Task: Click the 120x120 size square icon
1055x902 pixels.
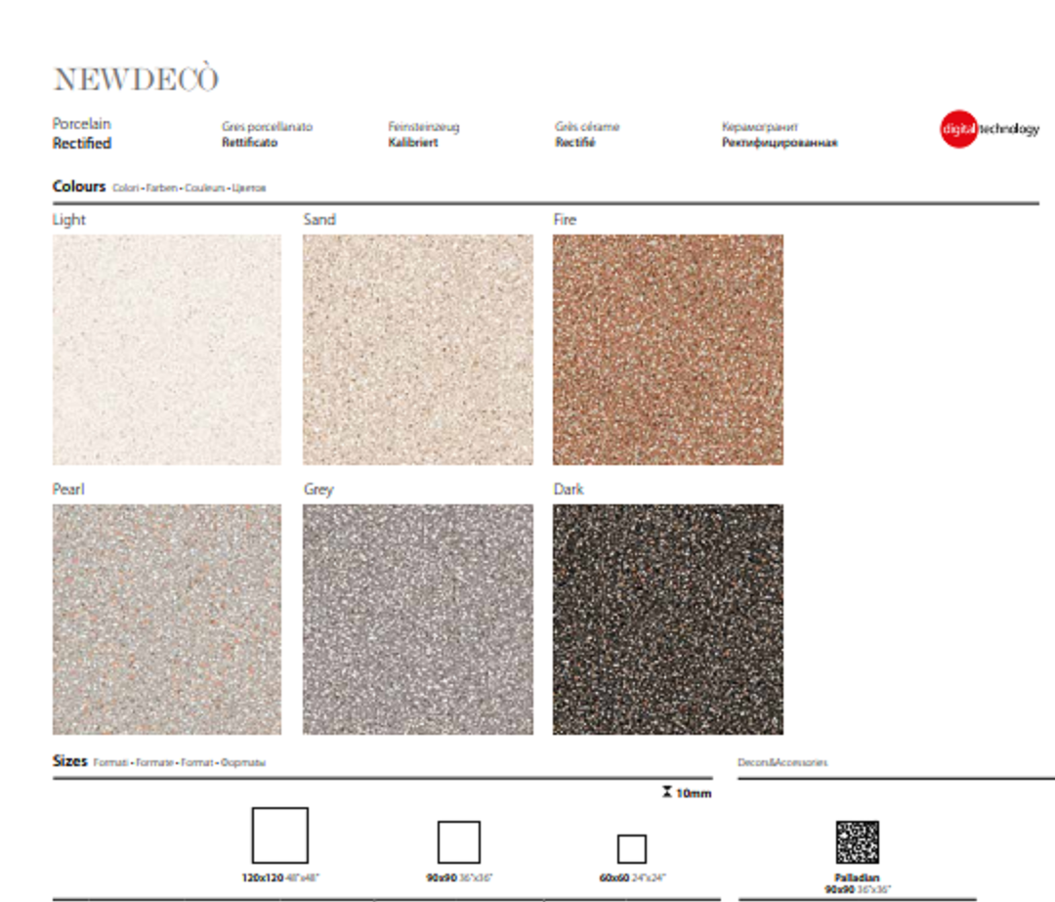Action: point(279,835)
